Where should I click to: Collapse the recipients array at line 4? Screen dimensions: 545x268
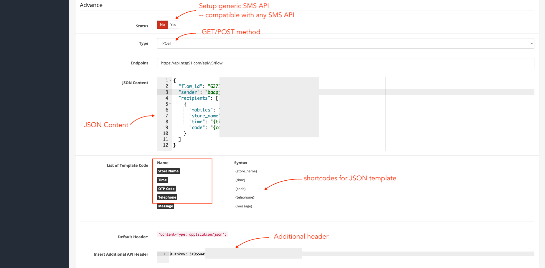[x=169, y=98]
